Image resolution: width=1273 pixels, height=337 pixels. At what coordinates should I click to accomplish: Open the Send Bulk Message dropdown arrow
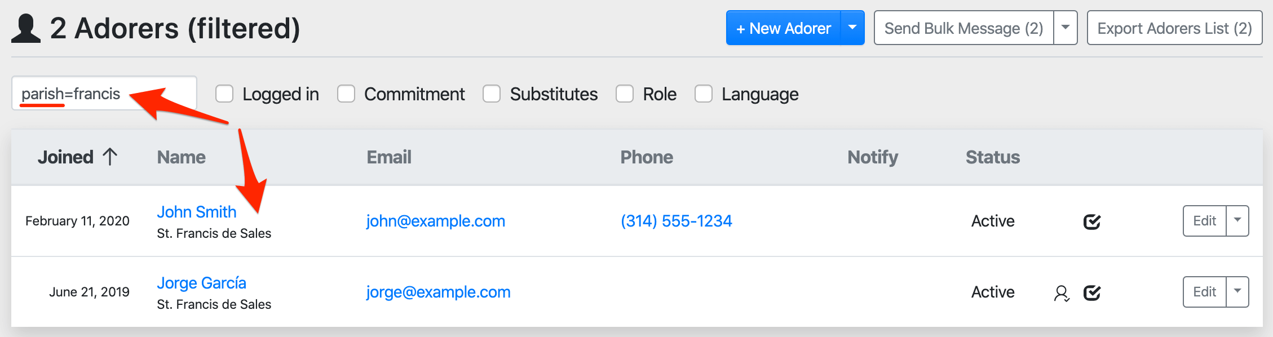pyautogui.click(x=1066, y=28)
